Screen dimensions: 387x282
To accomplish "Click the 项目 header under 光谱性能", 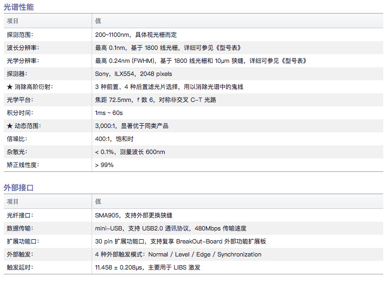I will coord(12,21).
